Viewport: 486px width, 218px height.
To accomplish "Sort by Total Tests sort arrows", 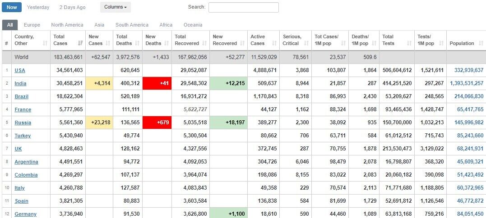I will 408,43.
